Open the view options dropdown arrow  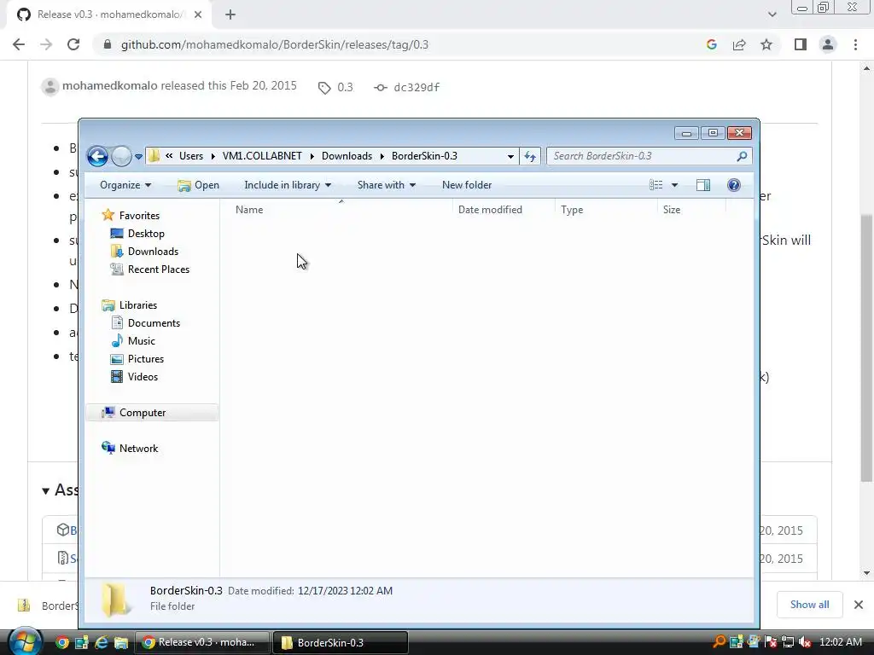[674, 185]
